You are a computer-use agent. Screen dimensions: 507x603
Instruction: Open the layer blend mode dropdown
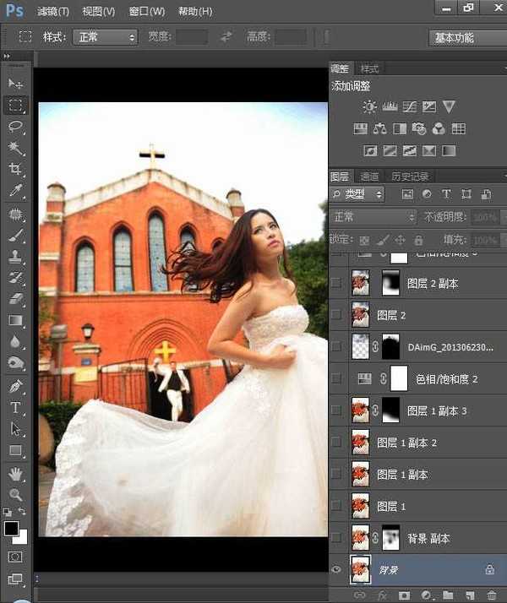[373, 217]
